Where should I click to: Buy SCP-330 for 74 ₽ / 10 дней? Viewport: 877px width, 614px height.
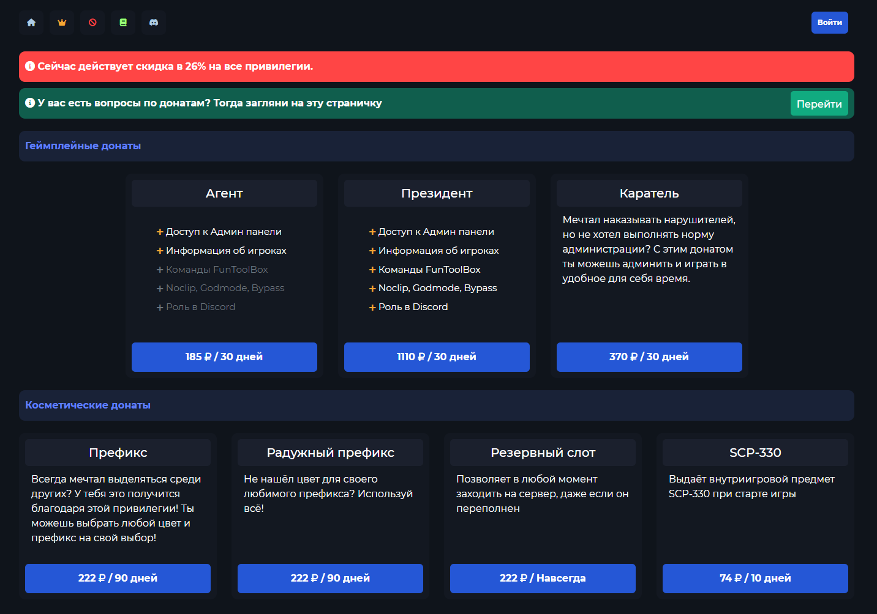point(755,578)
